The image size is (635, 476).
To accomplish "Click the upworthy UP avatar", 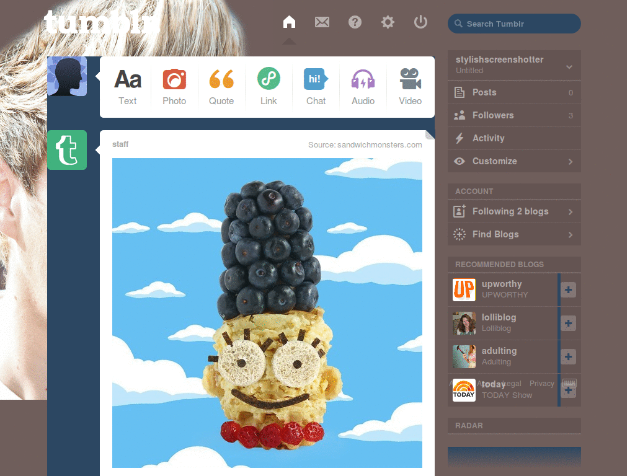I will pyautogui.click(x=464, y=290).
